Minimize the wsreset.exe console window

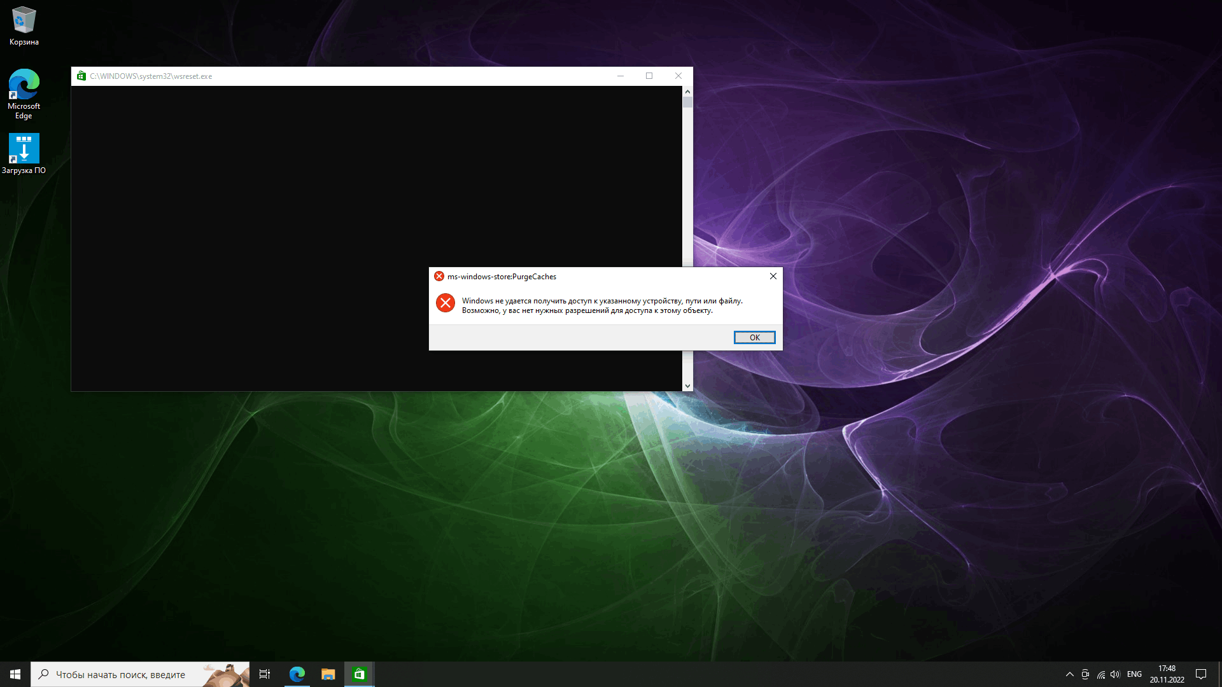621,76
